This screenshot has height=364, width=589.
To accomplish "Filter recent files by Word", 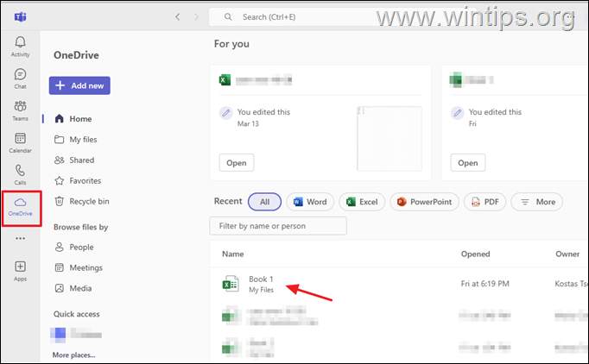I will click(310, 202).
